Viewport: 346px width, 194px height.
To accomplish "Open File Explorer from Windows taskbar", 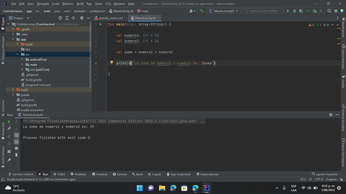I will [162, 188].
